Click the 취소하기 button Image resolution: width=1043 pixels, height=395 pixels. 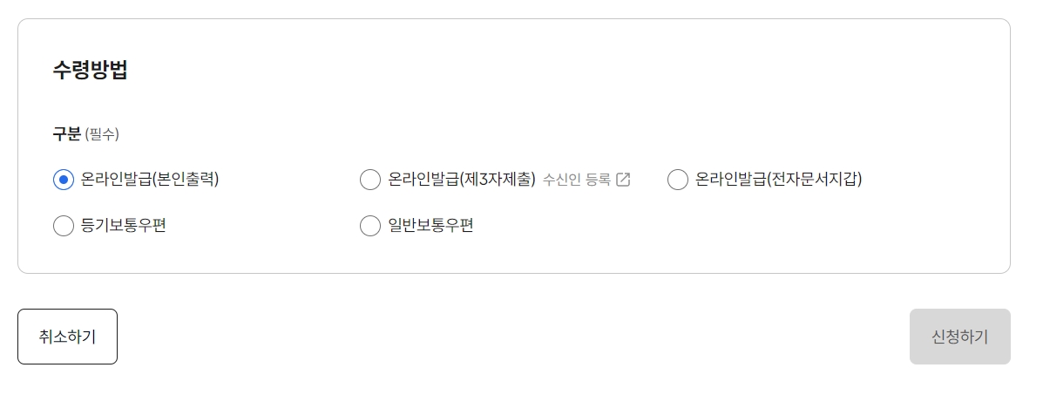[x=67, y=337]
